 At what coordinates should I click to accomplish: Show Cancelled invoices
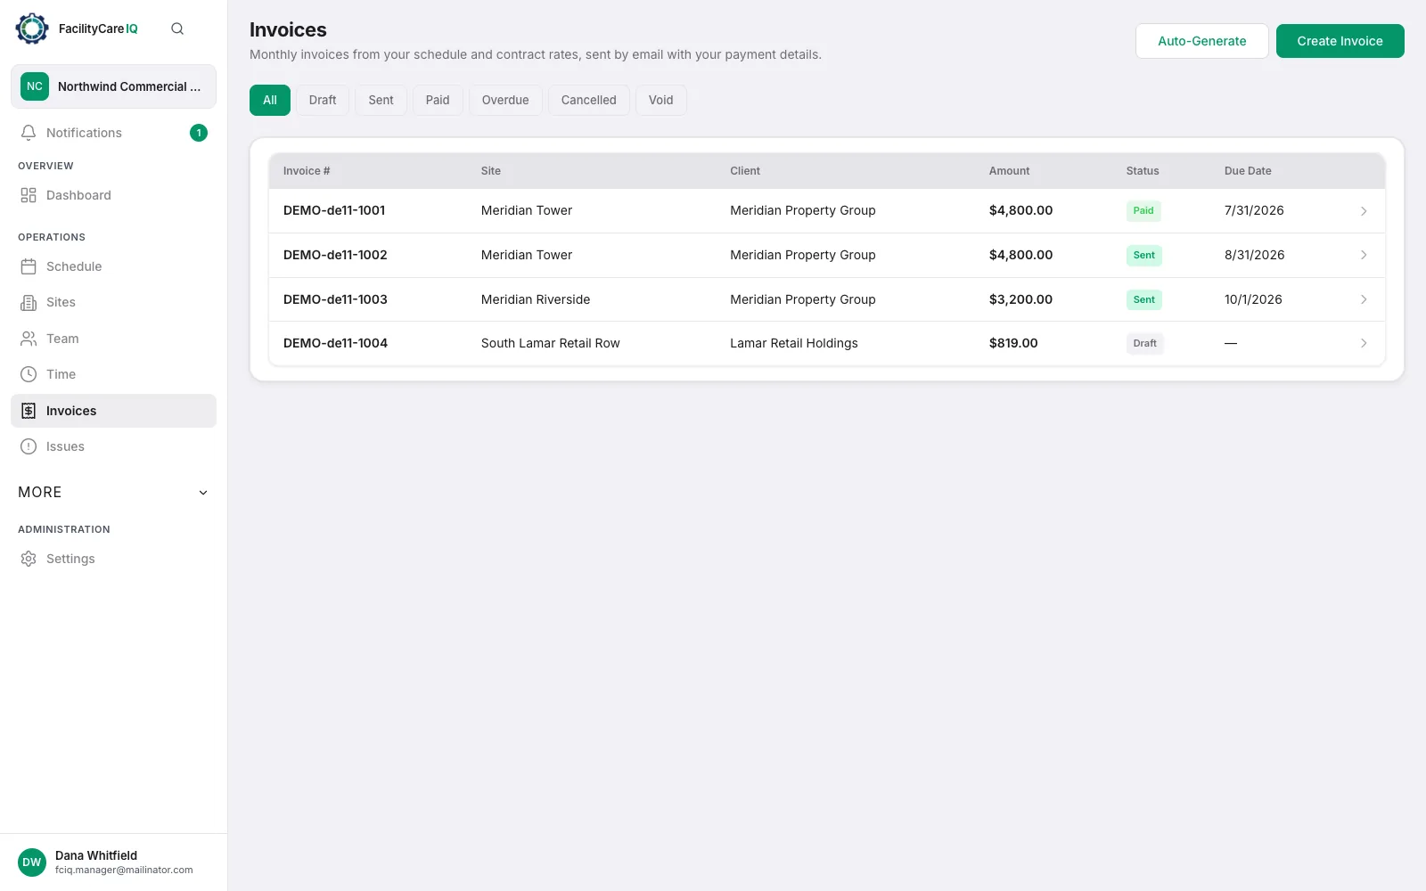[x=588, y=100]
